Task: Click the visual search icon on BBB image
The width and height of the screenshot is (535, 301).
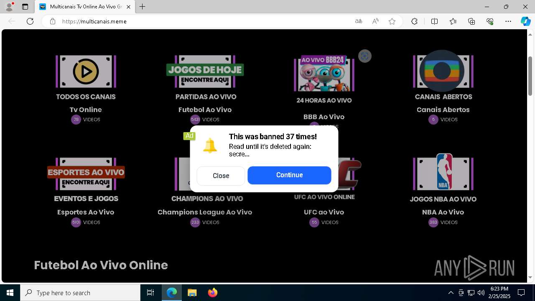Action: click(365, 56)
